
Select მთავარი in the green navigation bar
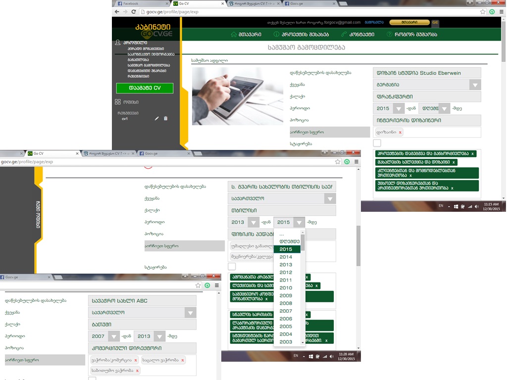[x=246, y=34]
